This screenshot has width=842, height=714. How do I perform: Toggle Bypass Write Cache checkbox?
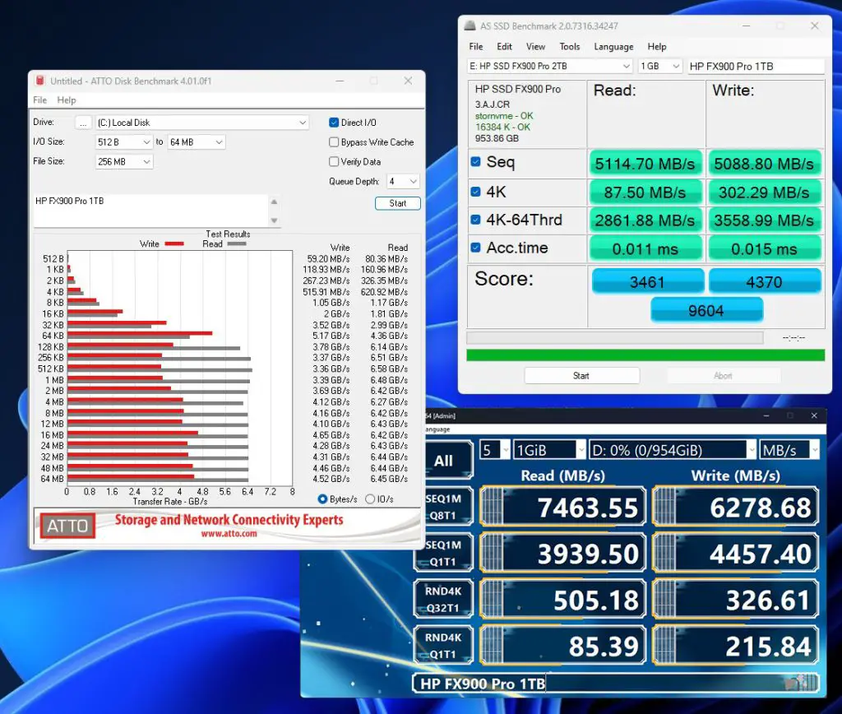334,141
